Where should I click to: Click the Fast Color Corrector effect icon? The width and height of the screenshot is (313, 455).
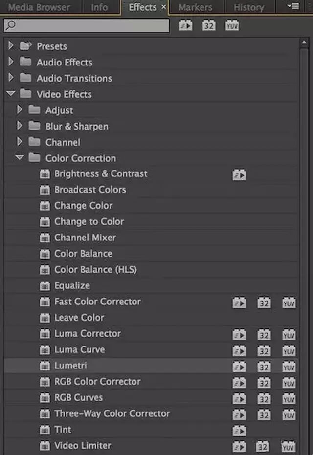[45, 302]
